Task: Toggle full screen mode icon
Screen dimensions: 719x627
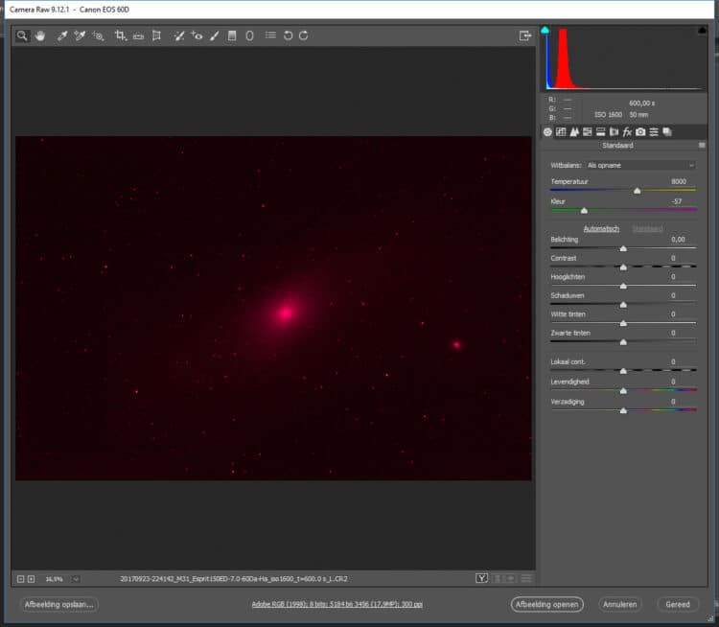Action: 525,35
